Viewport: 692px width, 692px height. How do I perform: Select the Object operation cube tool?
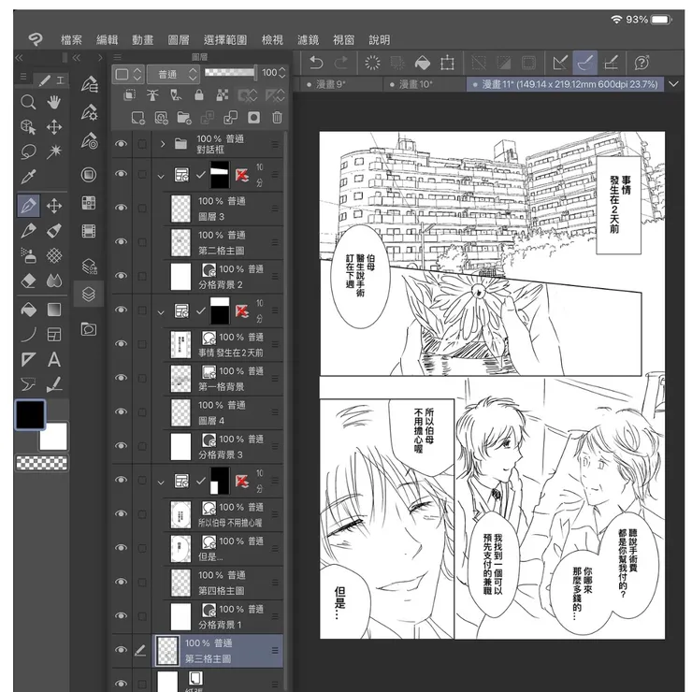coord(28,127)
